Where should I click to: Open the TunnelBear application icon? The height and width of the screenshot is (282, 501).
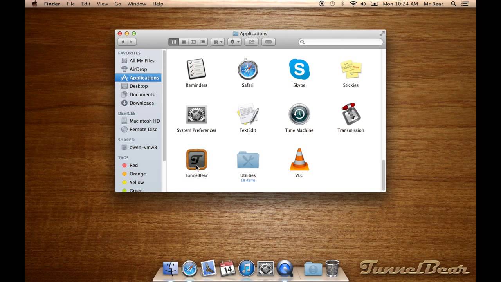coord(196,159)
